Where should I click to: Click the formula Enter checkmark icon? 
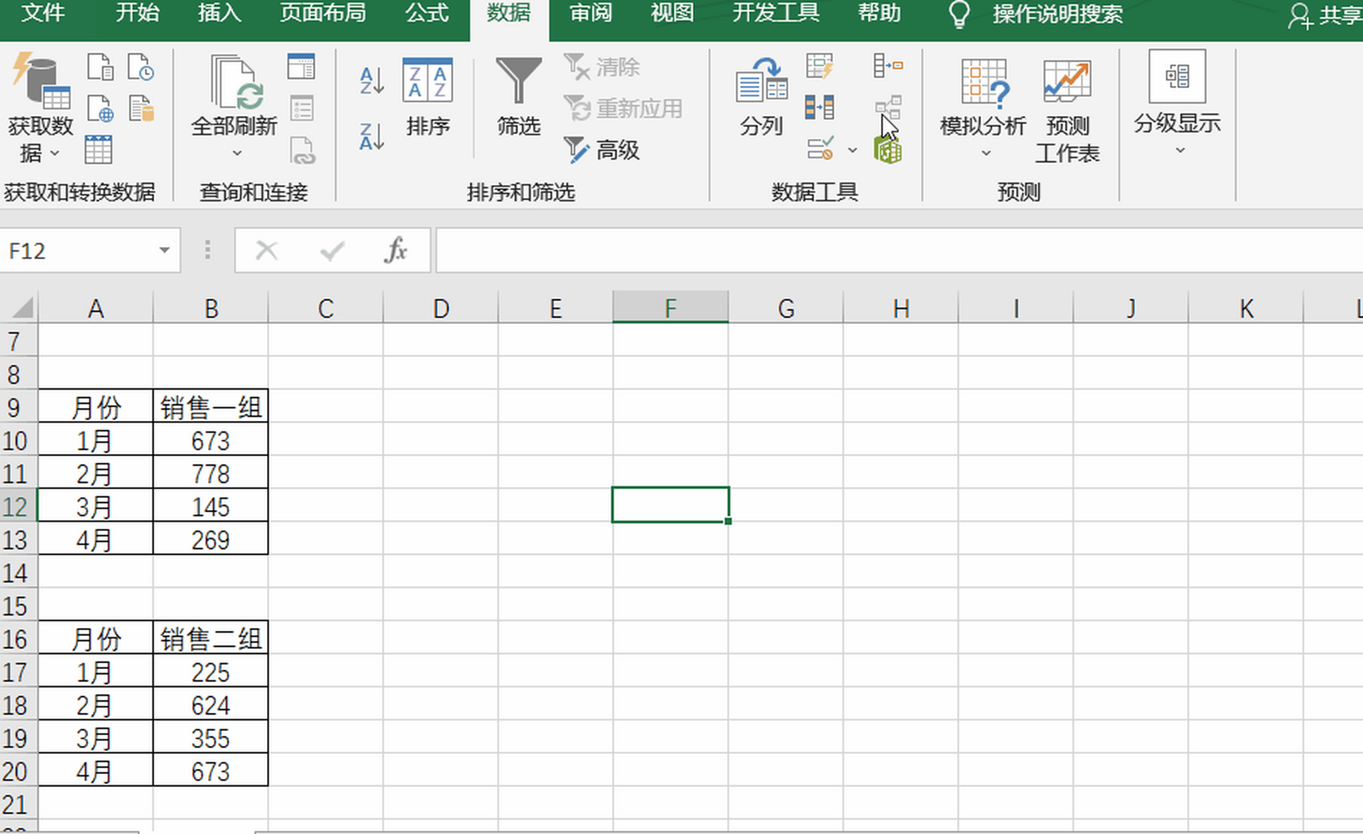332,250
